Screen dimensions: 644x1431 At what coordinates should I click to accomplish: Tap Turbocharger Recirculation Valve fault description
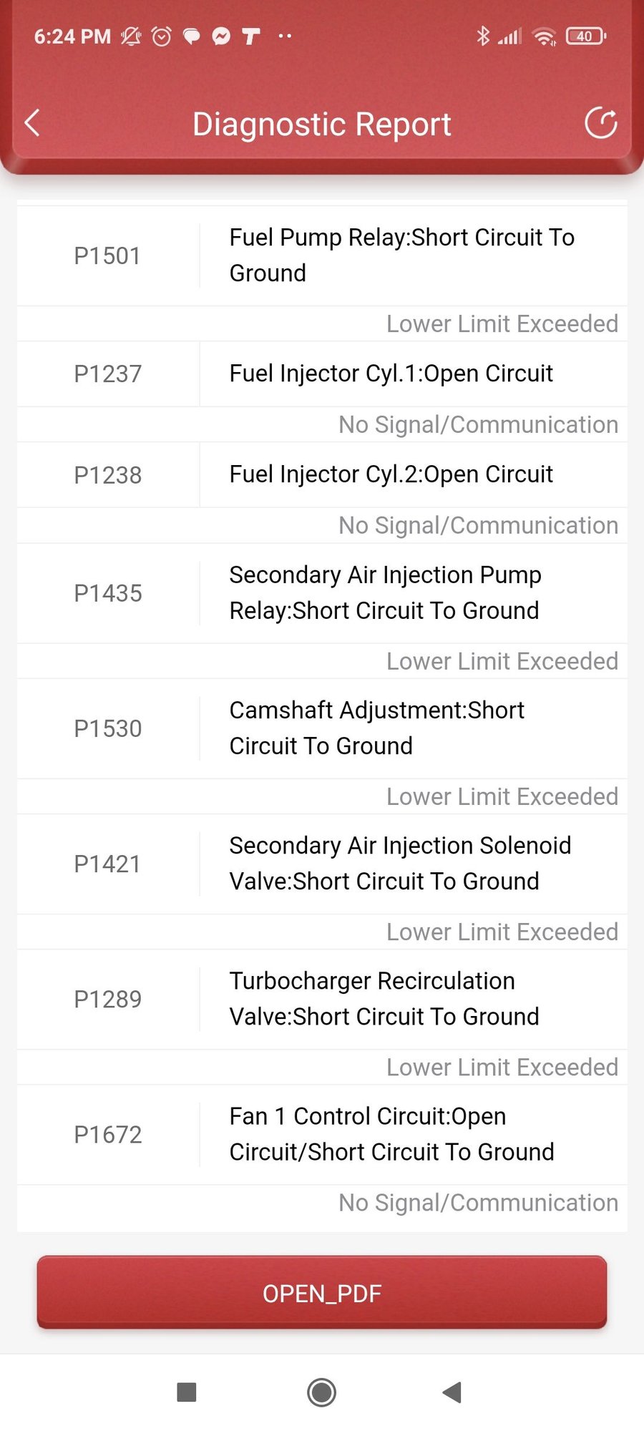click(x=384, y=998)
